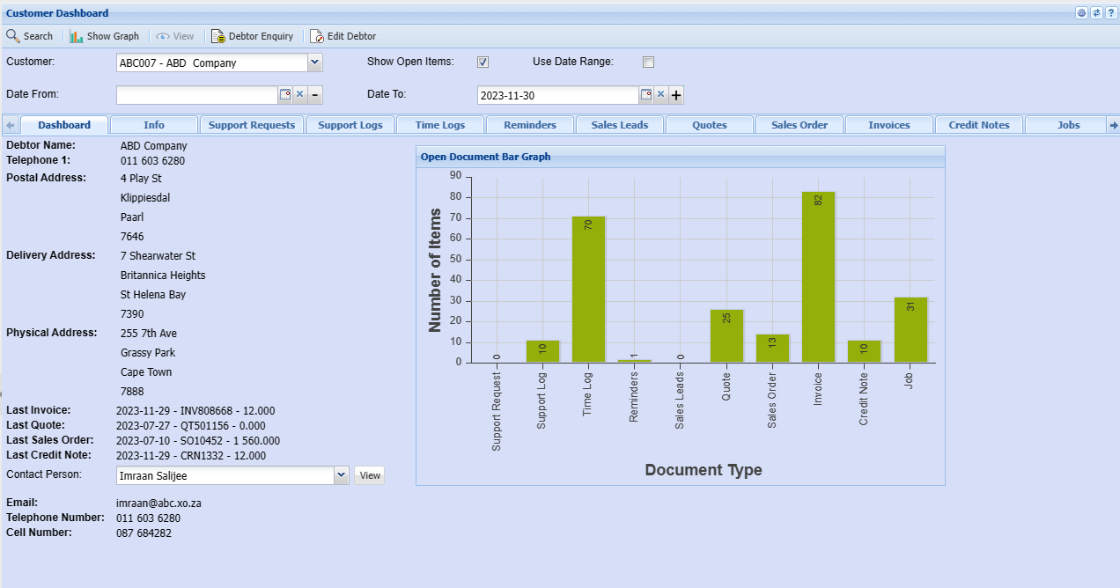Uncheck the Show Open Items checkbox

pyautogui.click(x=483, y=62)
